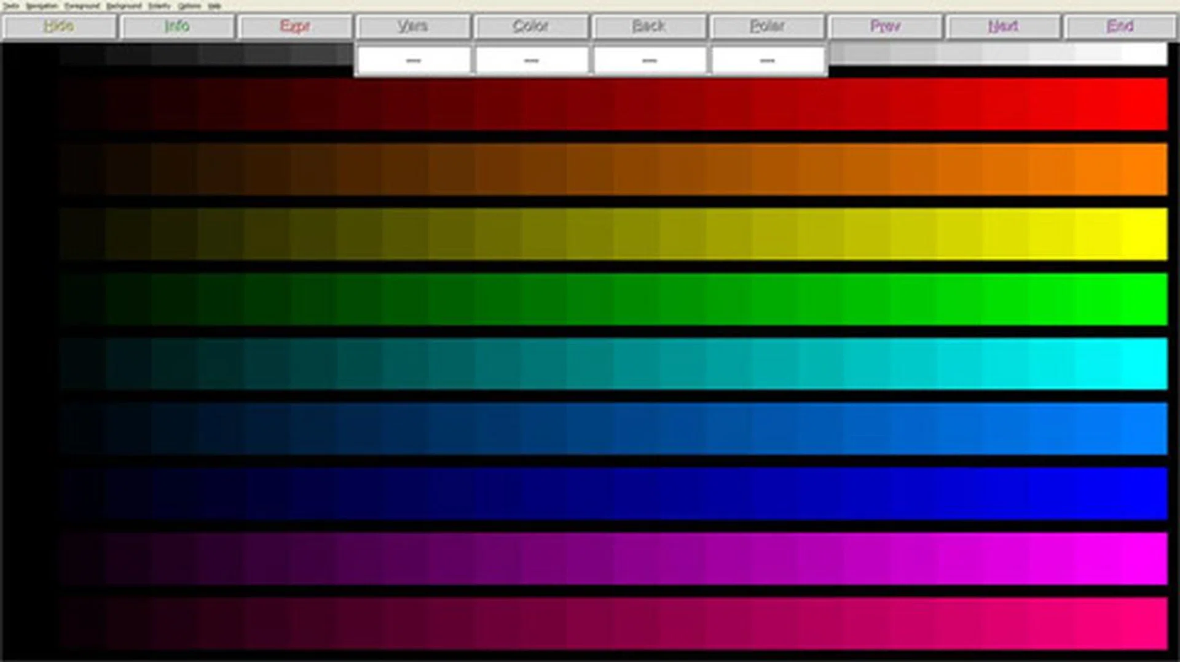1180x662 pixels.
Task: Go to previous pattern with Prev
Action: (x=885, y=26)
